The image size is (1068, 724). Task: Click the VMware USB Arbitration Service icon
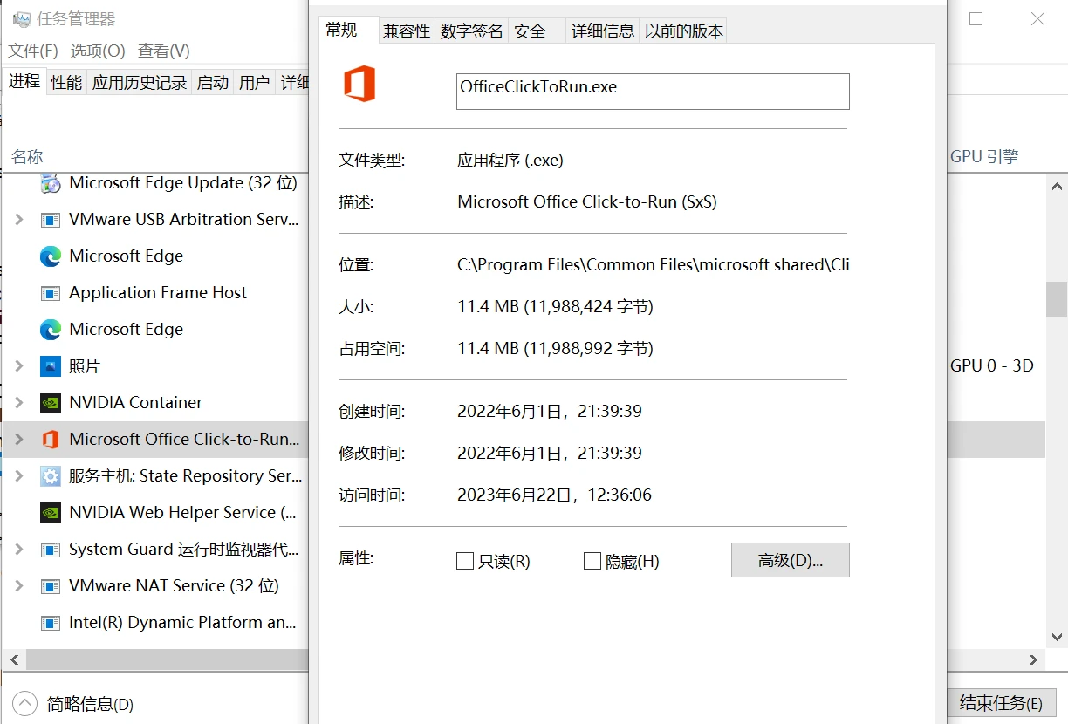point(51,220)
